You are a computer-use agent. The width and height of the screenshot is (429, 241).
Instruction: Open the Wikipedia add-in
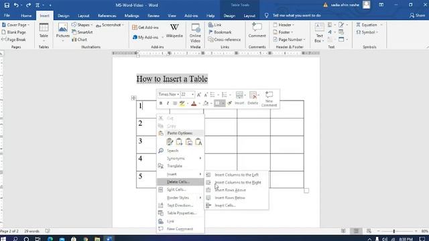tap(174, 31)
